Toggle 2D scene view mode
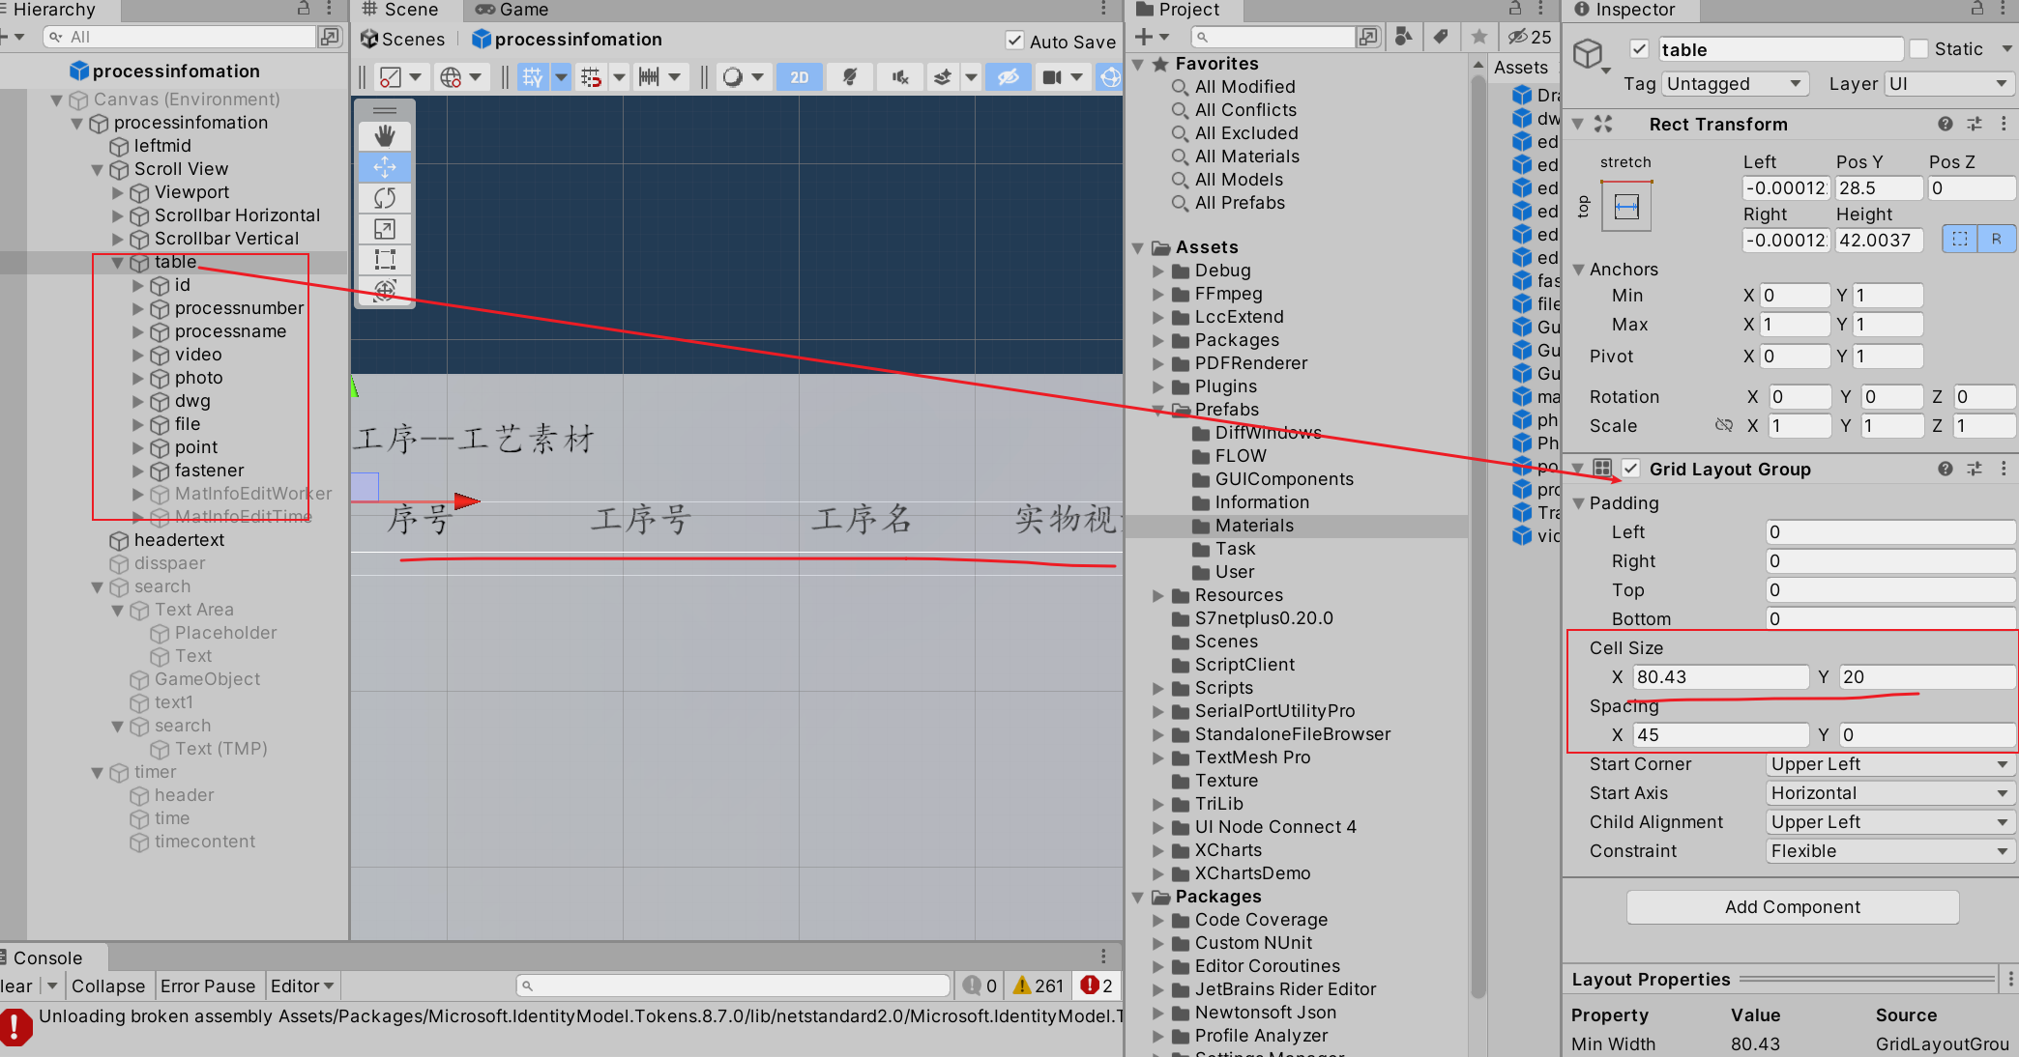This screenshot has height=1057, width=2019. coord(800,77)
